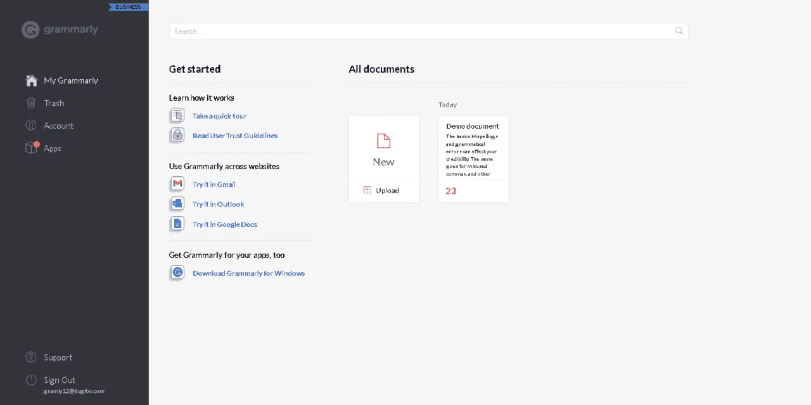Click the Gmail icon
This screenshot has width=811, height=405.
pyautogui.click(x=177, y=184)
